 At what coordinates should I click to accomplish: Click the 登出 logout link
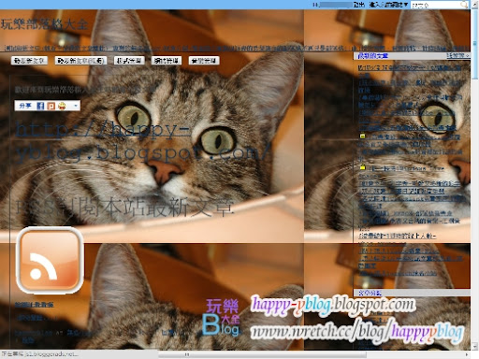tap(359, 5)
